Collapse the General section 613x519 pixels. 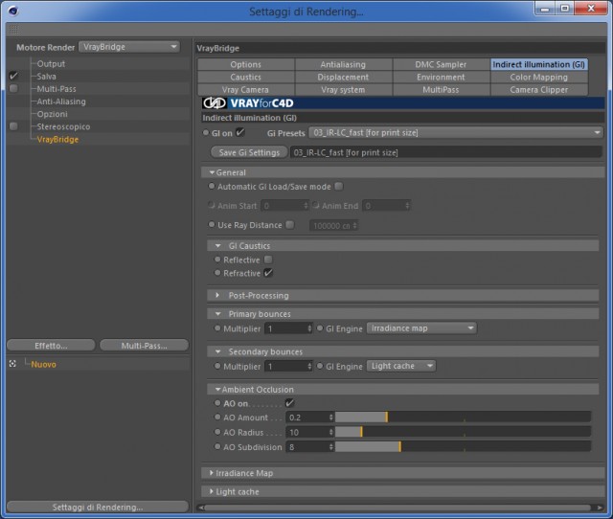(x=212, y=172)
